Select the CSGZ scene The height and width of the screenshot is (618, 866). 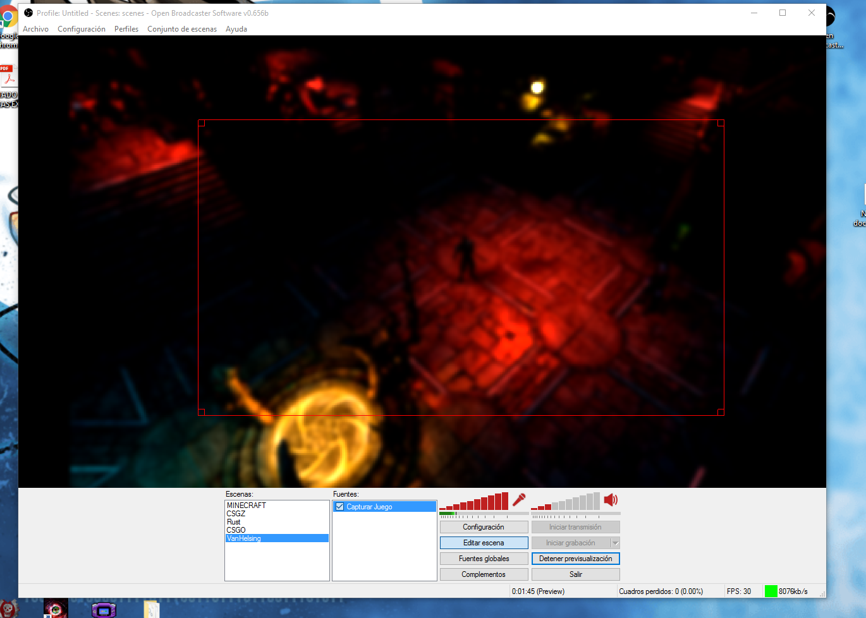(277, 514)
